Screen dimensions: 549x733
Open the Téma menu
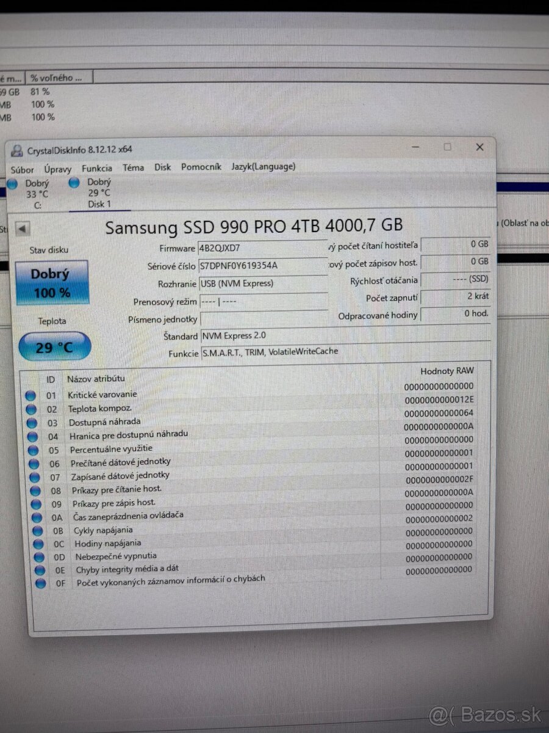[133, 167]
